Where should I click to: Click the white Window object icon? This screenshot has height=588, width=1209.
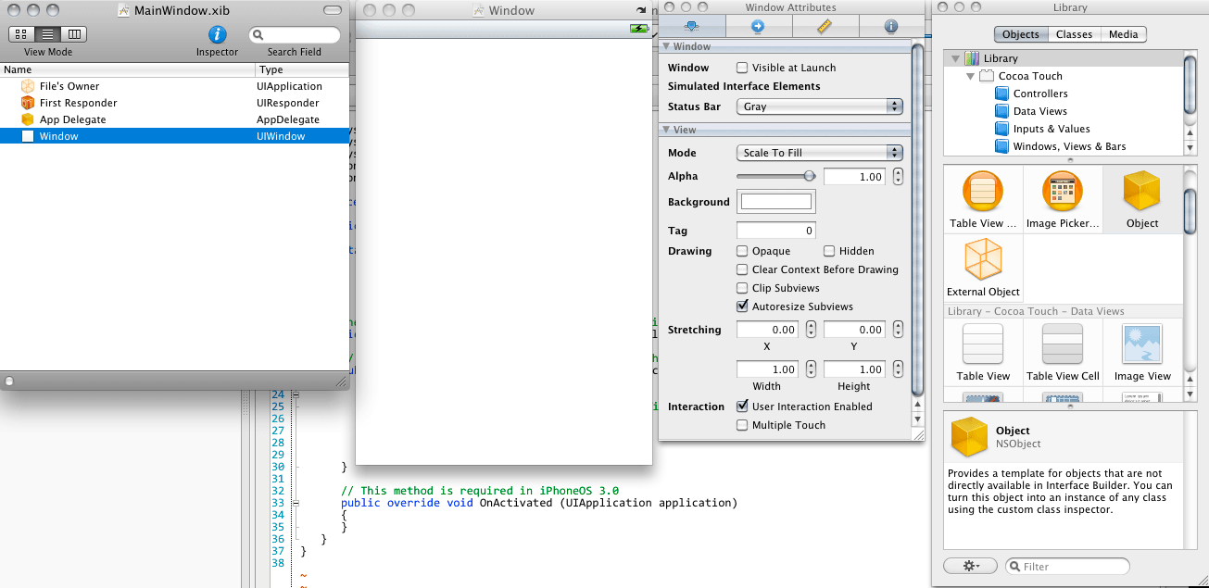27,136
